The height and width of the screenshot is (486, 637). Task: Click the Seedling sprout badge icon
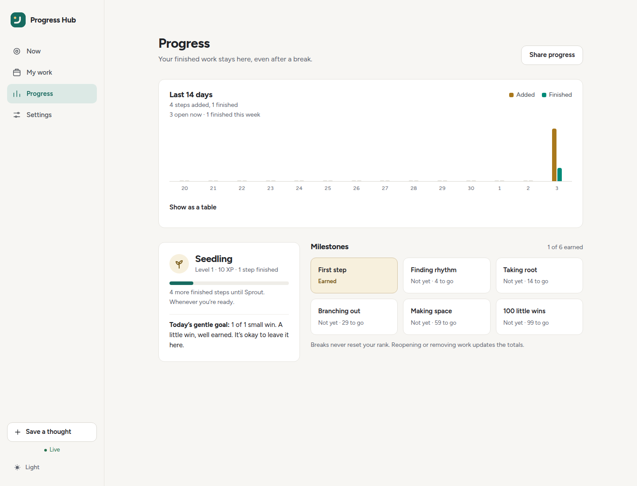(179, 264)
